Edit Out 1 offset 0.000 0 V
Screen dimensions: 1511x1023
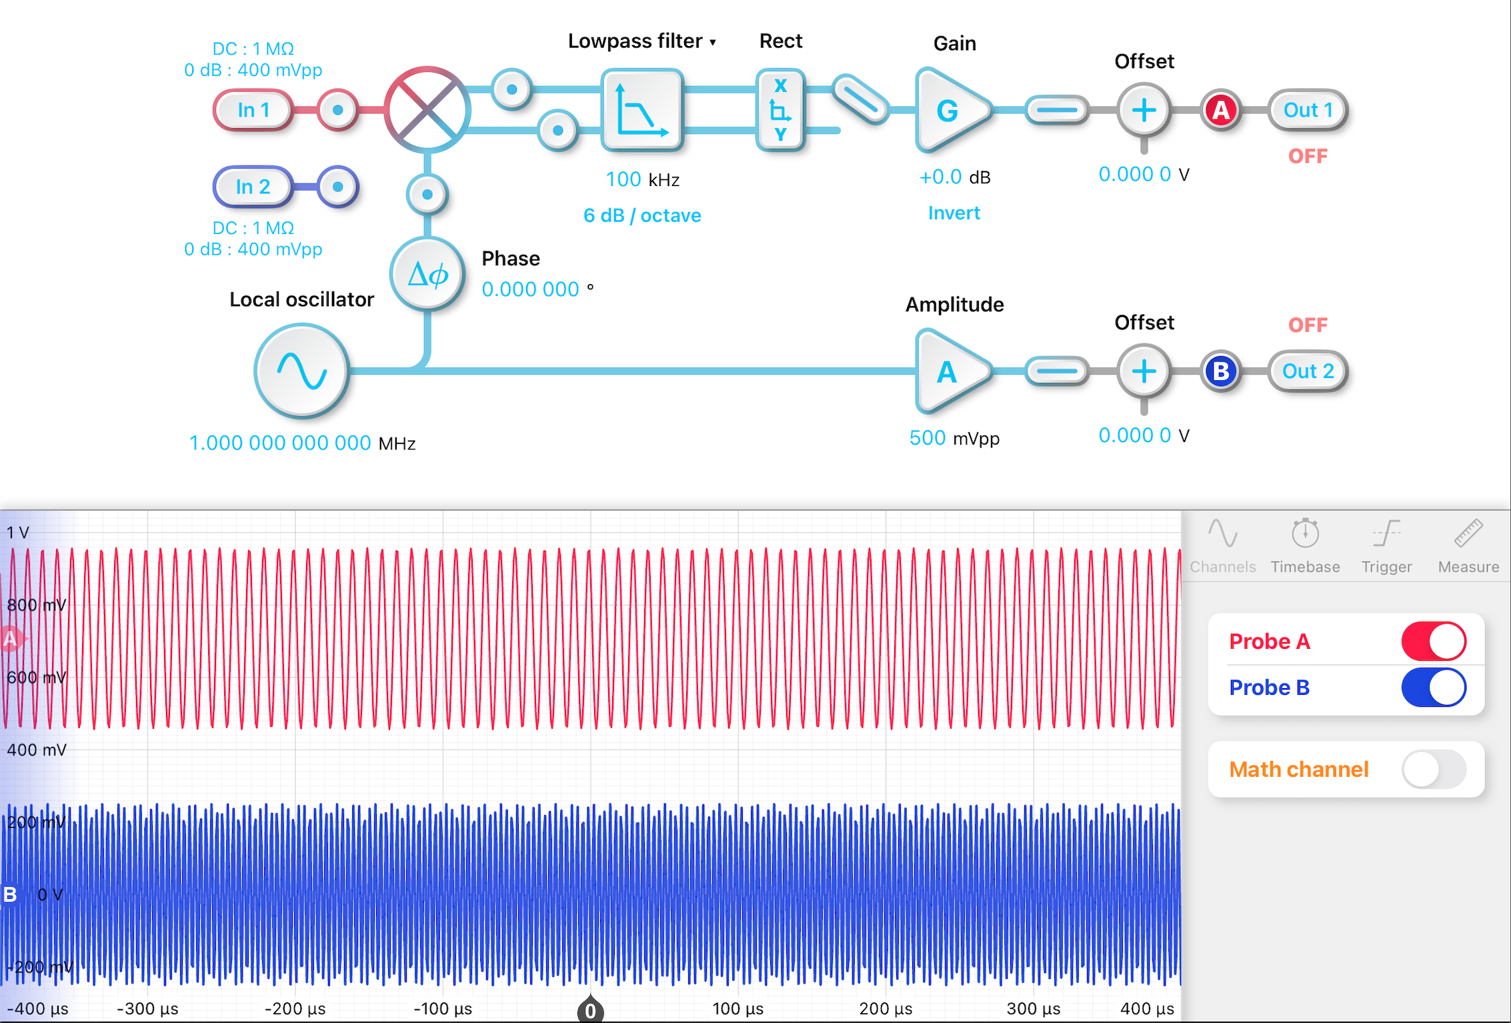tap(1134, 175)
